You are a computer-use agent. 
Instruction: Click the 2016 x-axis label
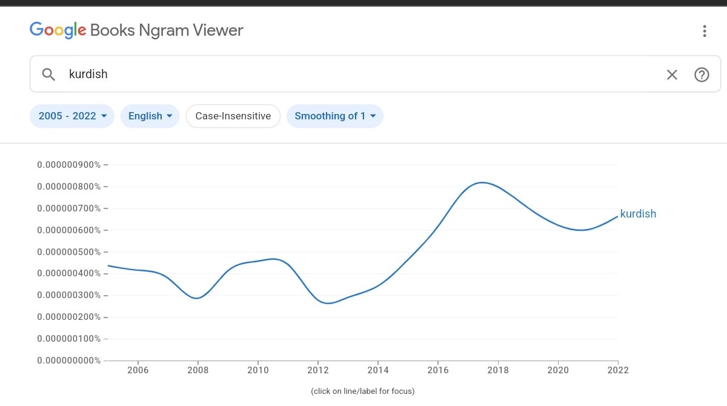pos(438,370)
